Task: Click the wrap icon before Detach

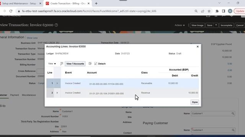Action: pos(90,64)
